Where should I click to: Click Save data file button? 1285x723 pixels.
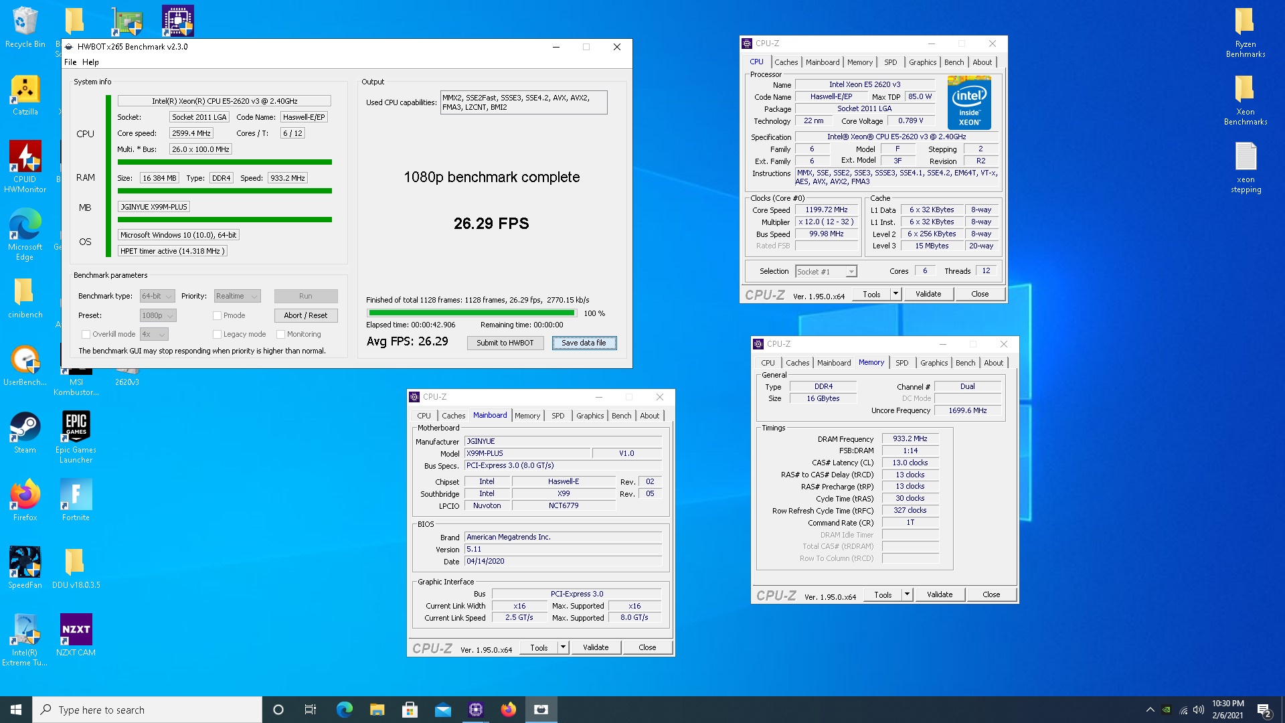point(584,343)
